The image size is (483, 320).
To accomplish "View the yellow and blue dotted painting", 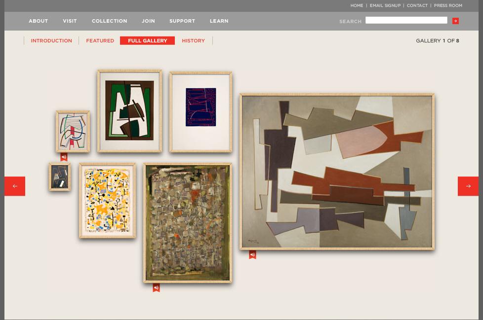I will (x=108, y=200).
